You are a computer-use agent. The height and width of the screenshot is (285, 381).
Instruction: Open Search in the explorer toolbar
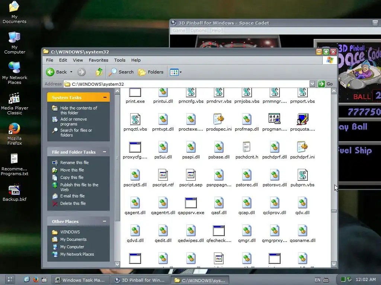(x=121, y=72)
